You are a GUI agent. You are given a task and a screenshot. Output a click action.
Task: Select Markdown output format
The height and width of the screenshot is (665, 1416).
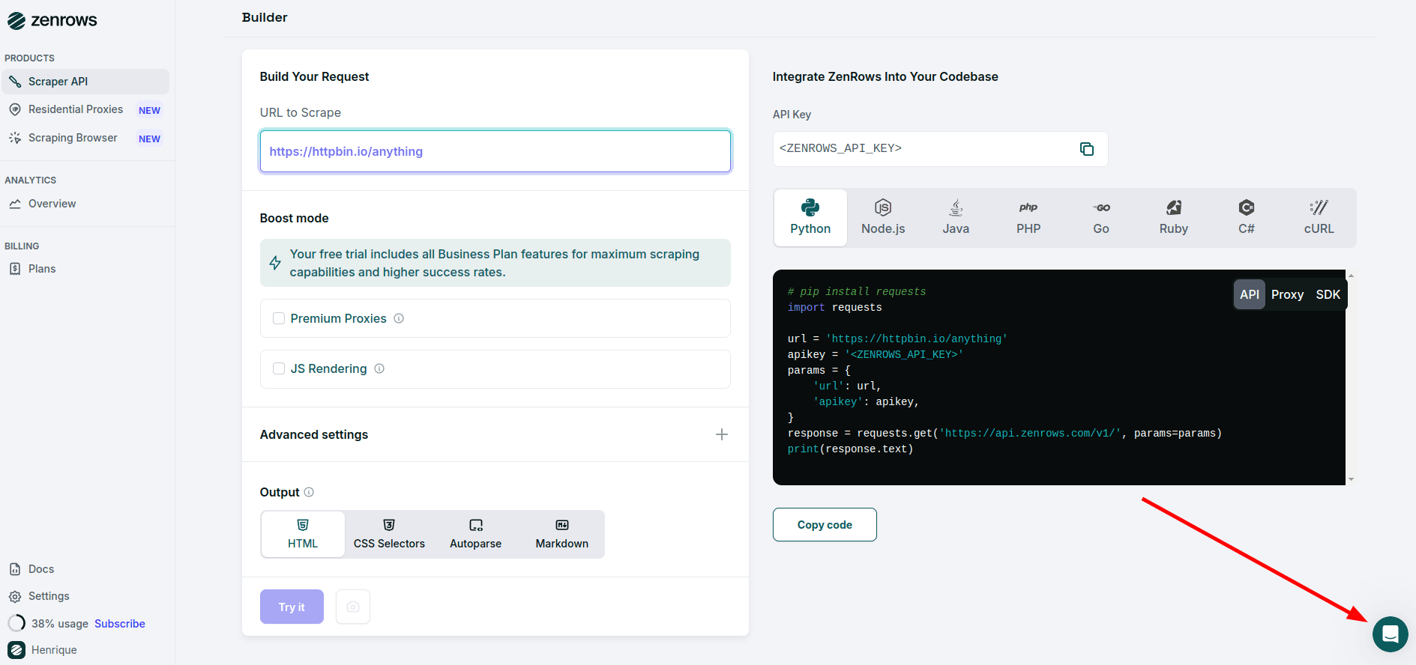(562, 534)
